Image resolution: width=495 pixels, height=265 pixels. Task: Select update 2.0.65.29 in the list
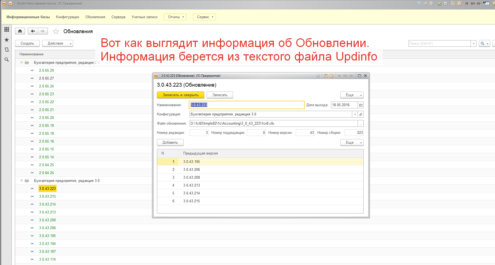tap(47, 70)
